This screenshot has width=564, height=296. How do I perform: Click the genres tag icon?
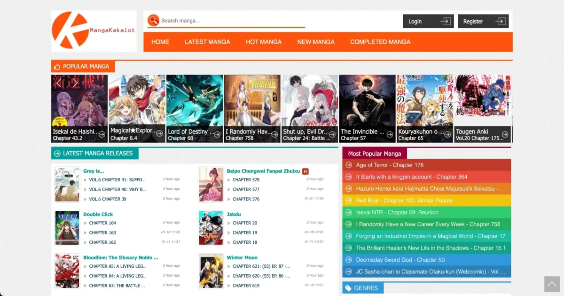(348, 288)
